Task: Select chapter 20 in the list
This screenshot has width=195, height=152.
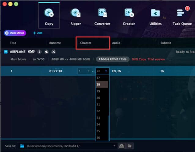Action: click(102, 98)
